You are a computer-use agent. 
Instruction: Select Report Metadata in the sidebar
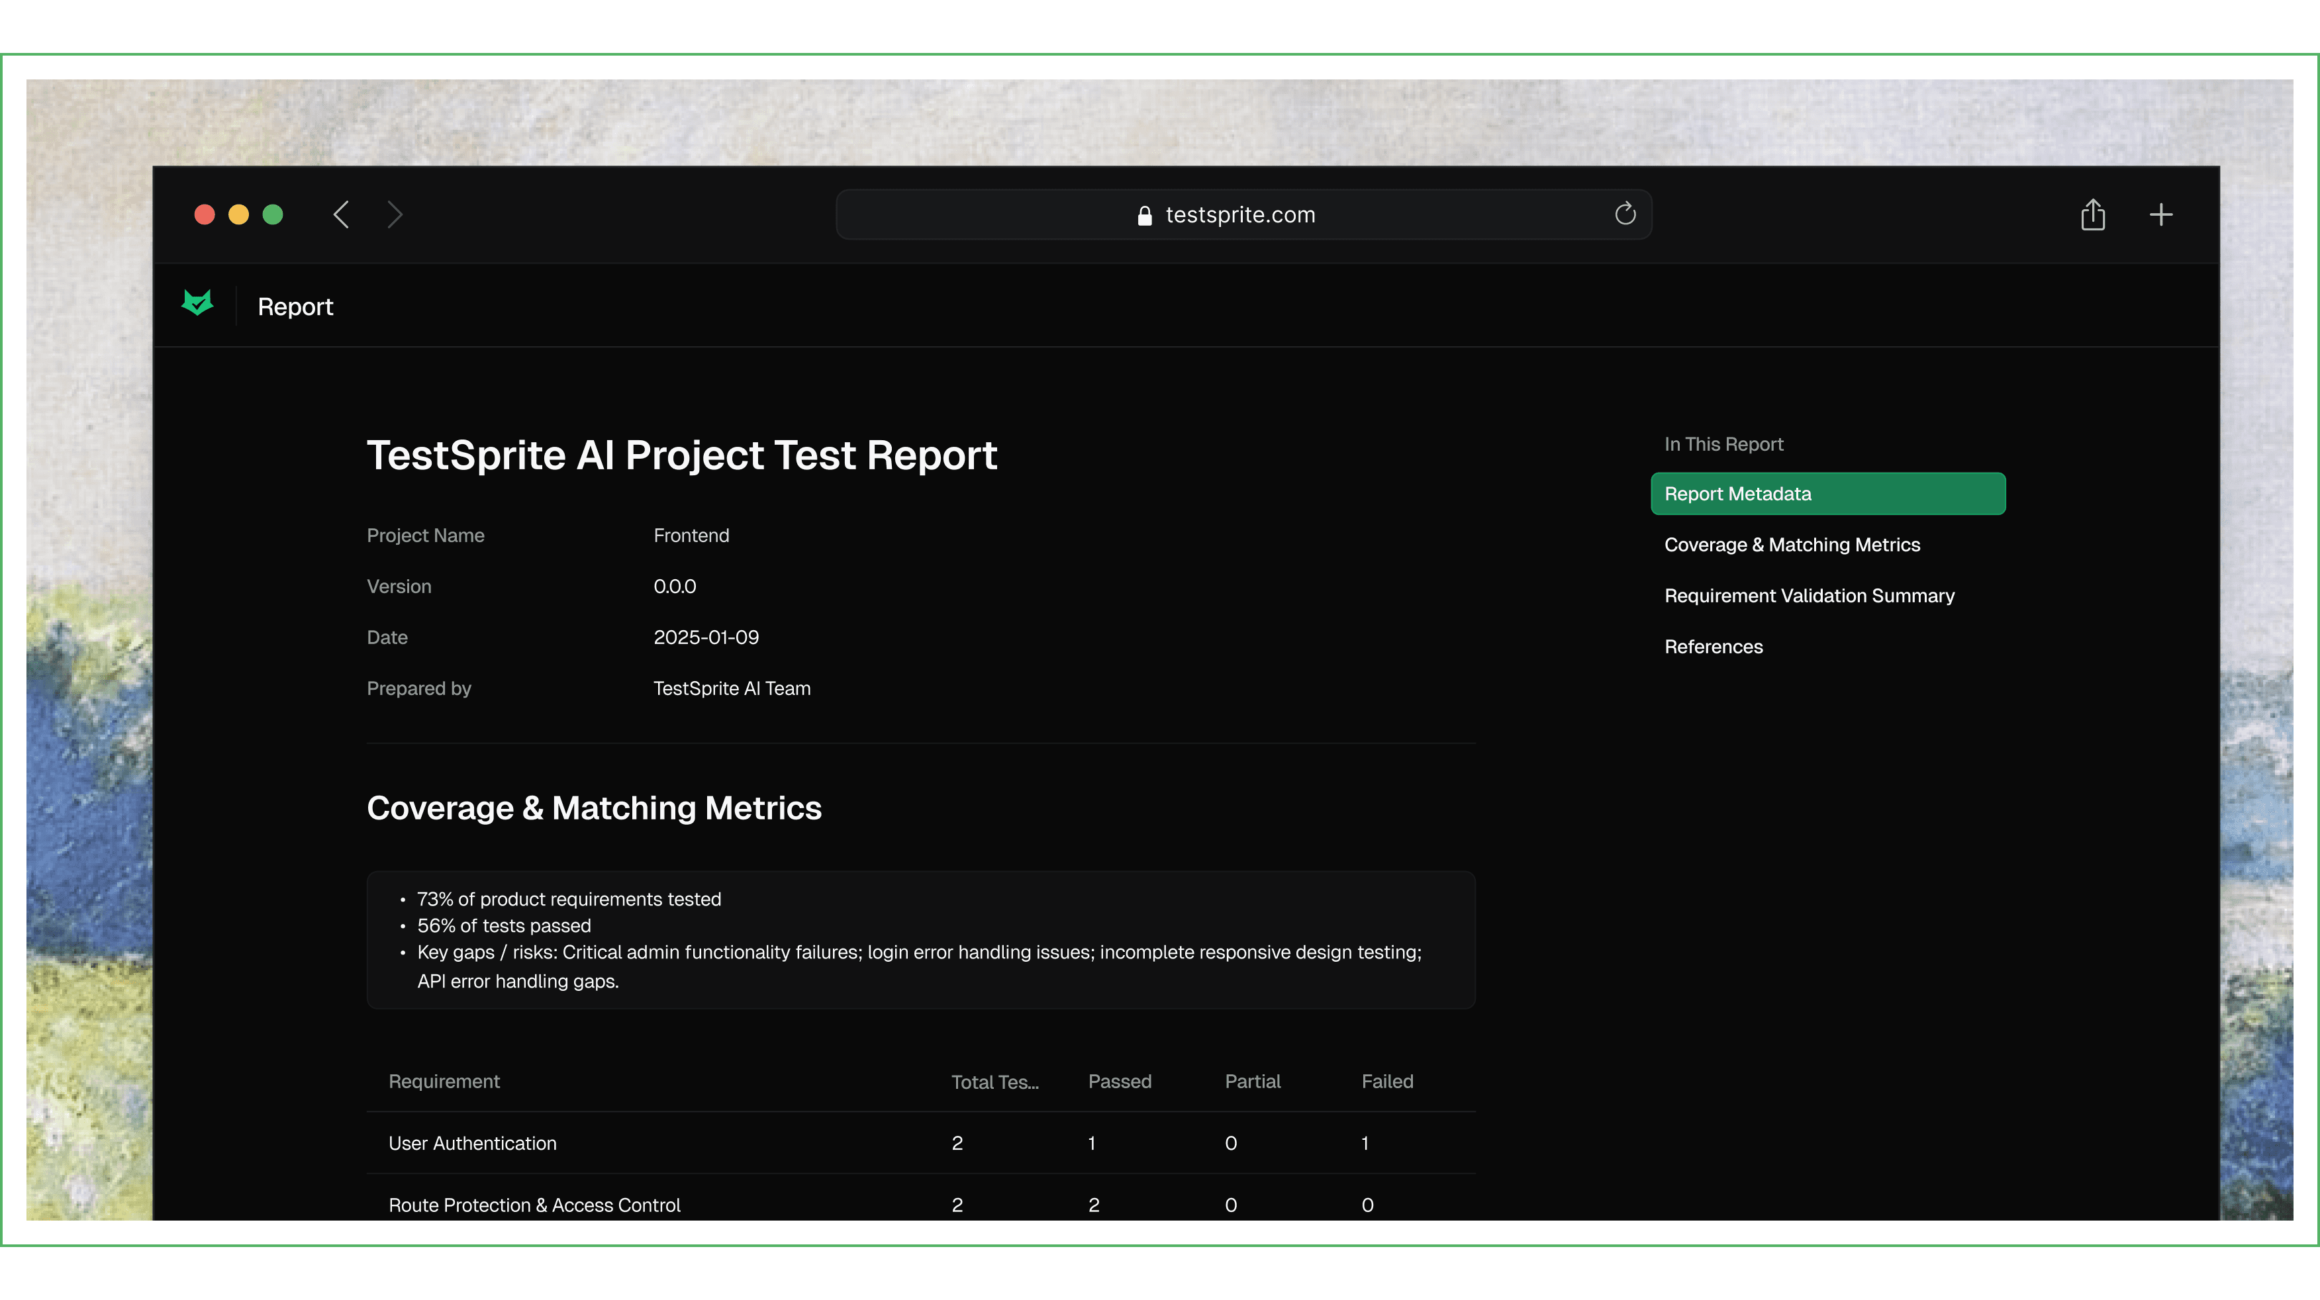tap(1827, 494)
